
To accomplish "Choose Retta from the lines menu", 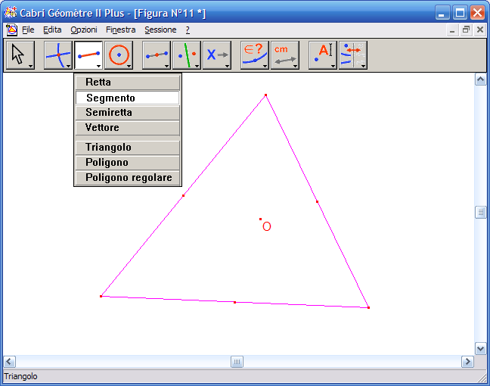I will [128, 82].
